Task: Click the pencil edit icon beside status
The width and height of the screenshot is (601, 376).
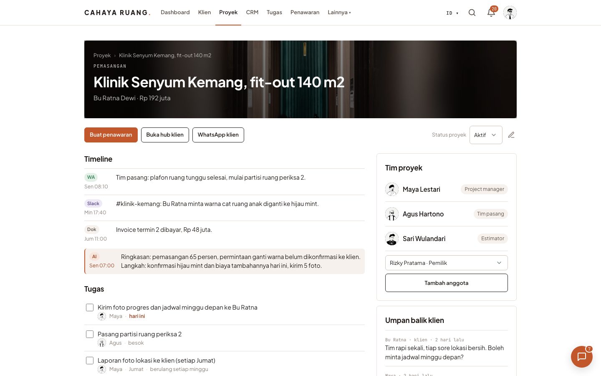Action: pyautogui.click(x=511, y=135)
